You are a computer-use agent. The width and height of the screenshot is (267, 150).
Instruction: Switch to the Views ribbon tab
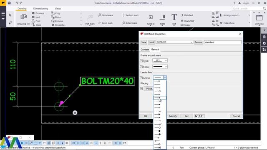58,8
